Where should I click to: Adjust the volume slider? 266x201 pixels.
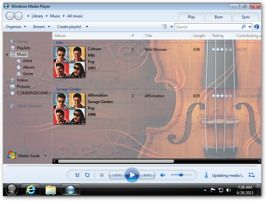[x=181, y=175]
